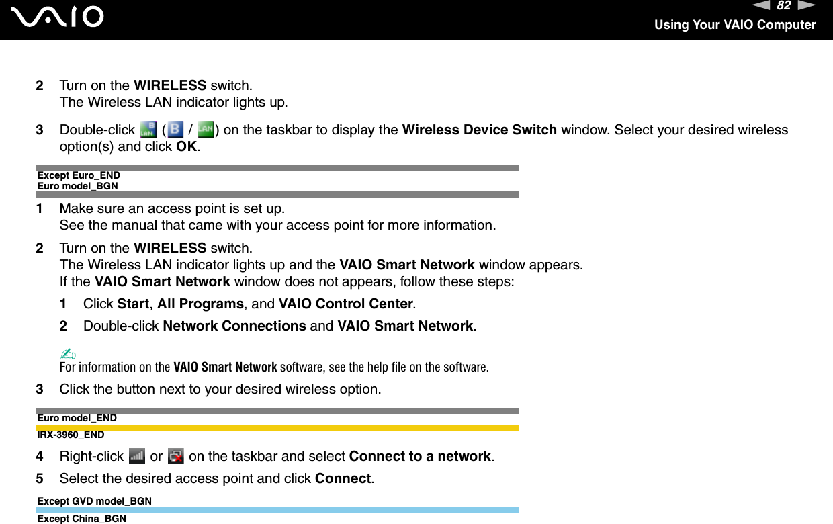Click the gray bar above Except Euro_END
The image size is (833, 524).
[278, 168]
